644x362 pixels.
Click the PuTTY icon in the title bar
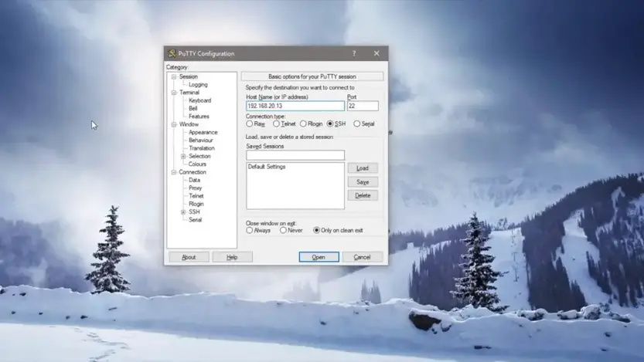(172, 53)
